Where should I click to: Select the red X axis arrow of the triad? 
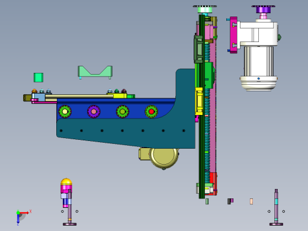tap(24, 213)
